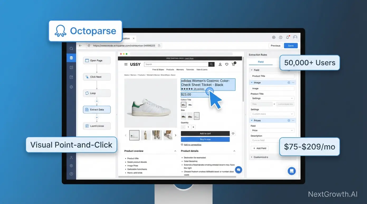Click the Add to cart button
Image resolution: width=367 pixels, height=204 pixels.
pos(205,134)
